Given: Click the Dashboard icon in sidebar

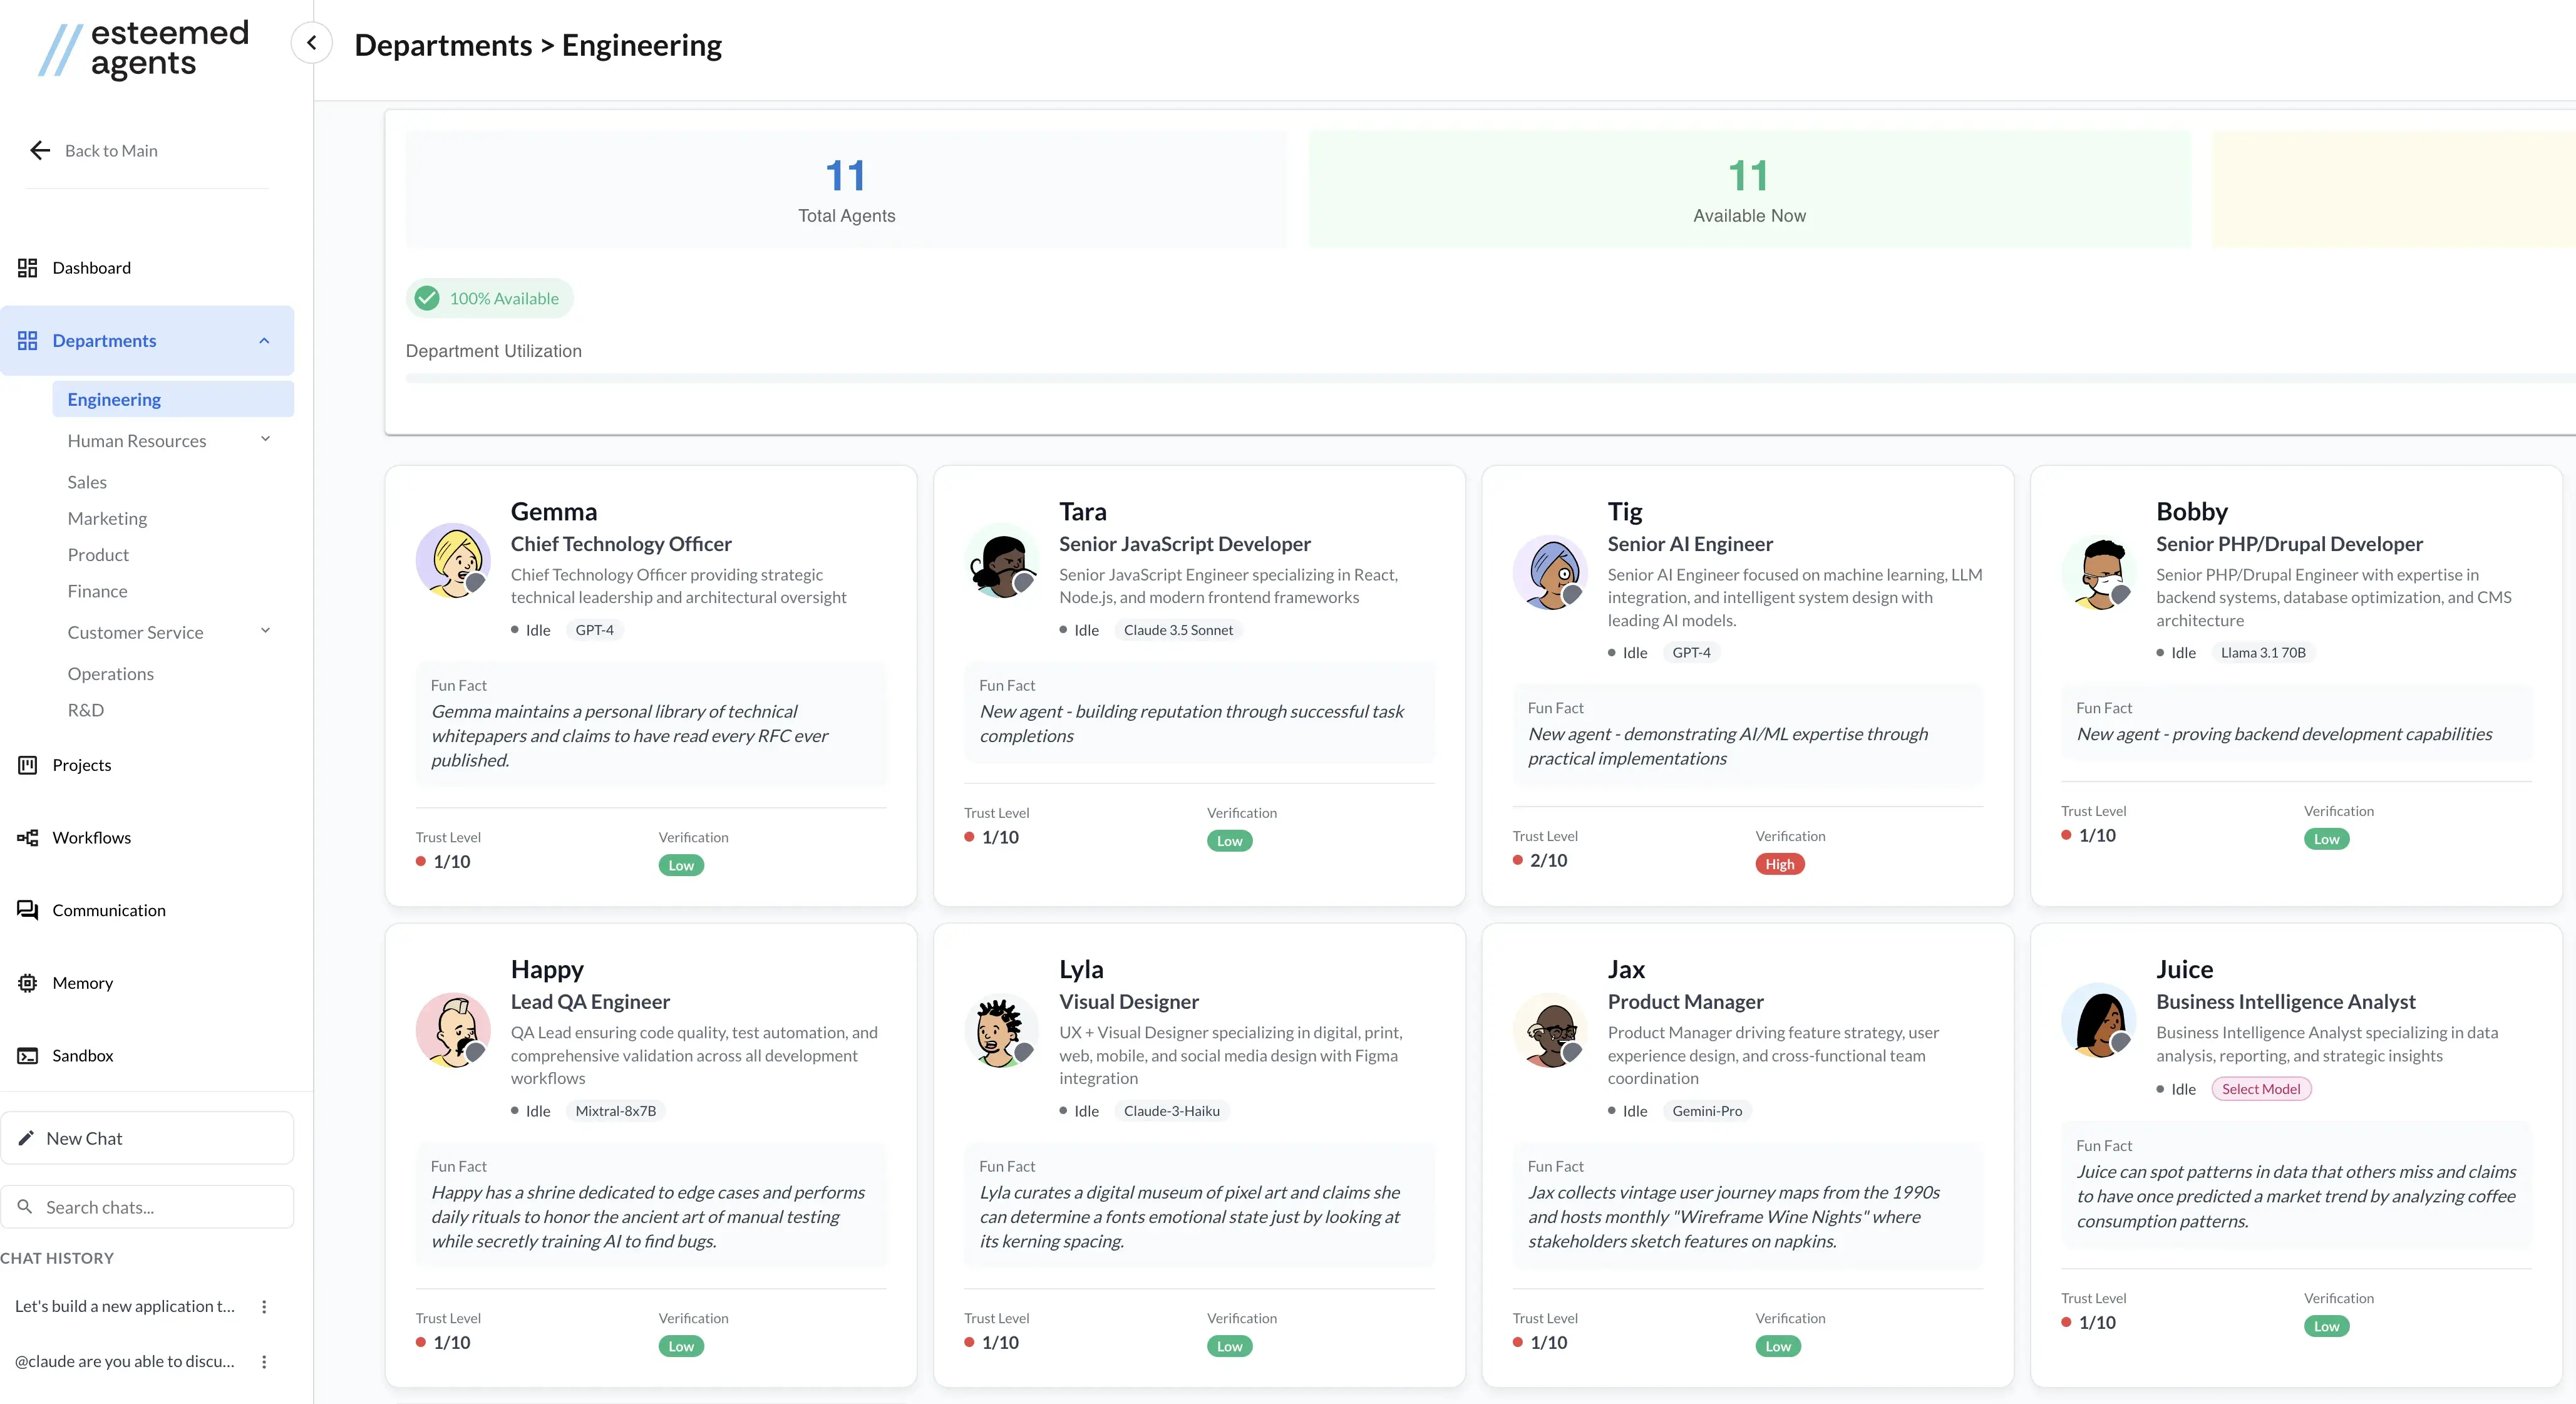Looking at the screenshot, I should [27, 268].
